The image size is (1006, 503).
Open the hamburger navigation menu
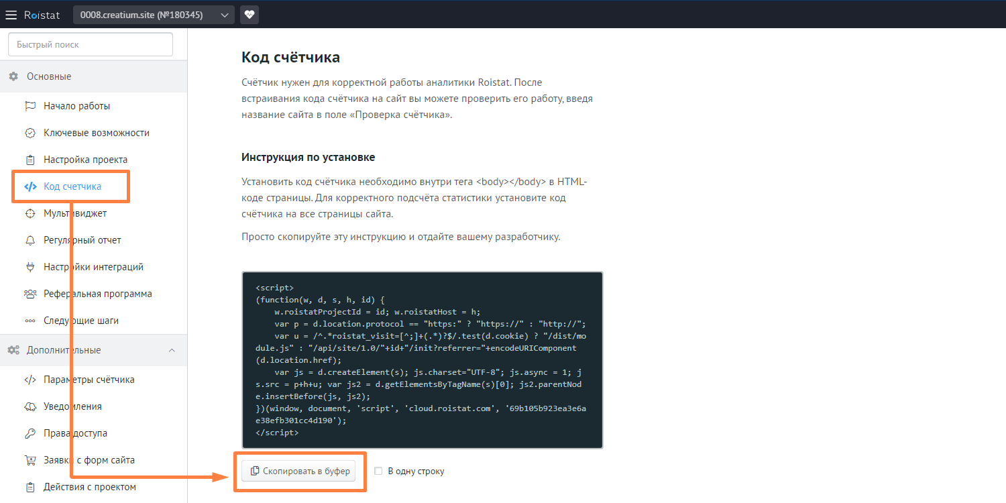11,15
